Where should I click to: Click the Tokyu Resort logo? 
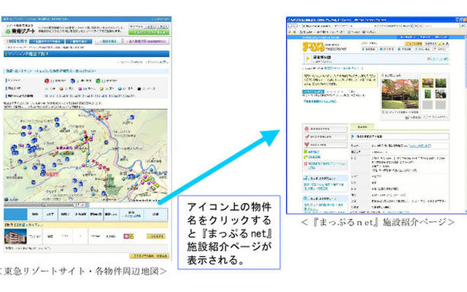pos(20,31)
